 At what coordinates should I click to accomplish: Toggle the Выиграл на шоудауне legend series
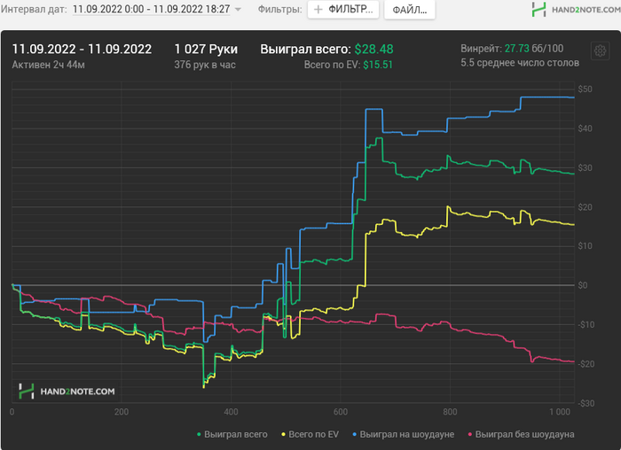403,434
